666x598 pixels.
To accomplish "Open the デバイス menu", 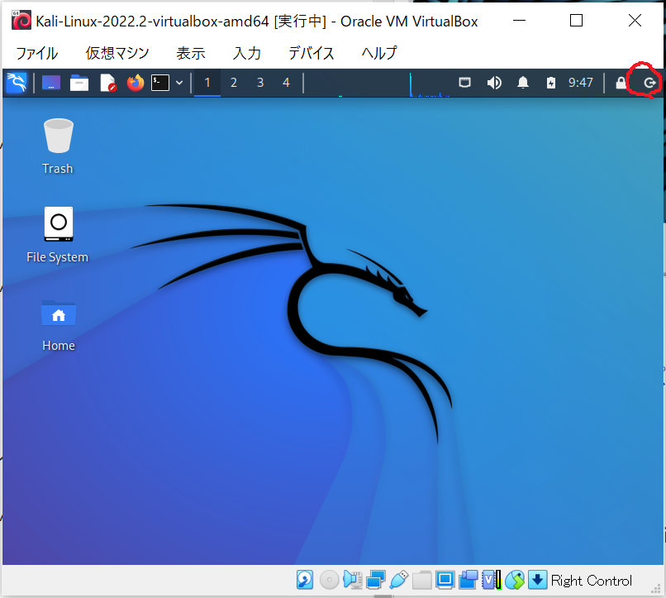I will click(x=312, y=53).
